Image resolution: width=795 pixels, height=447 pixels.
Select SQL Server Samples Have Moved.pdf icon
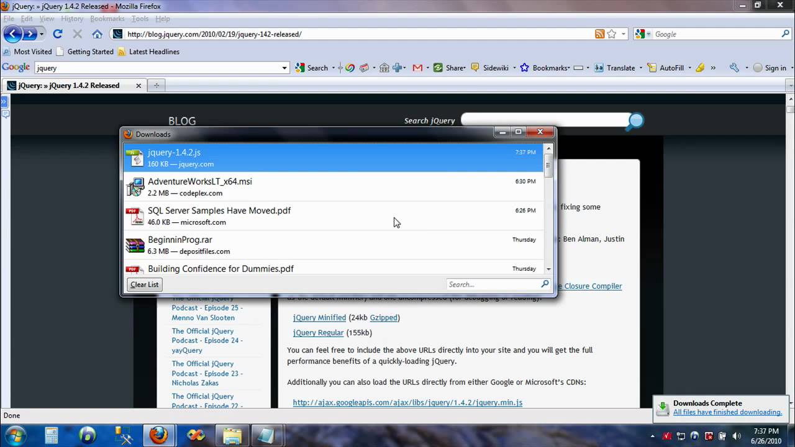point(135,216)
